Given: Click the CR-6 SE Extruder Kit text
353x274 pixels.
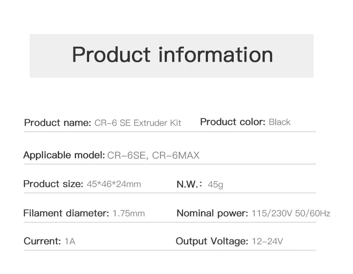Looking at the screenshot, I should click(138, 123).
